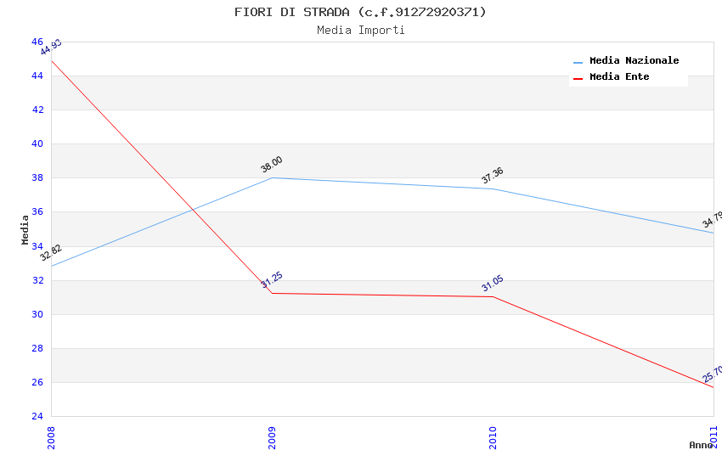Click the 38.00 data point label
Screen dimensions: 722x467
coord(272,165)
